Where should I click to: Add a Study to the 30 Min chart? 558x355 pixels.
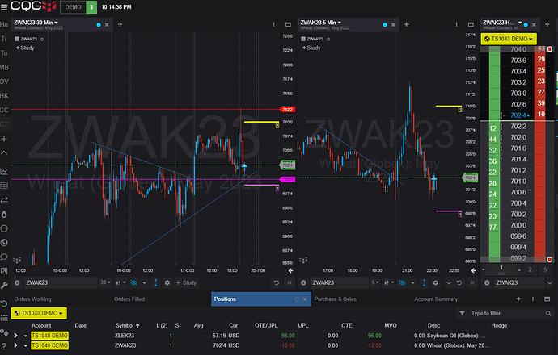click(28, 48)
